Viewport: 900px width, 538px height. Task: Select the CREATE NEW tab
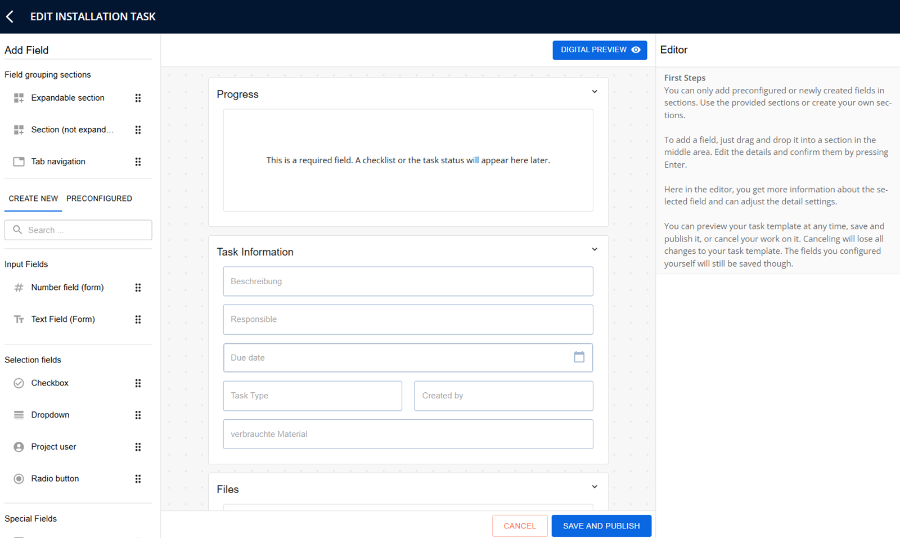[33, 199]
